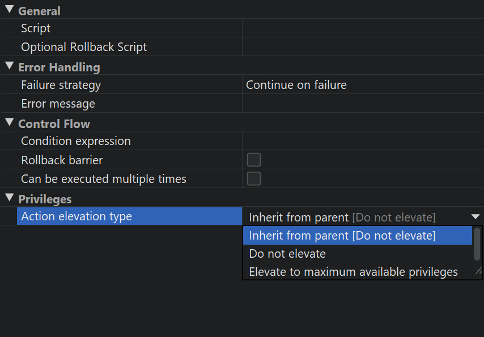Select the Action elevation type row label
484x337 pixels.
pyautogui.click(x=77, y=216)
